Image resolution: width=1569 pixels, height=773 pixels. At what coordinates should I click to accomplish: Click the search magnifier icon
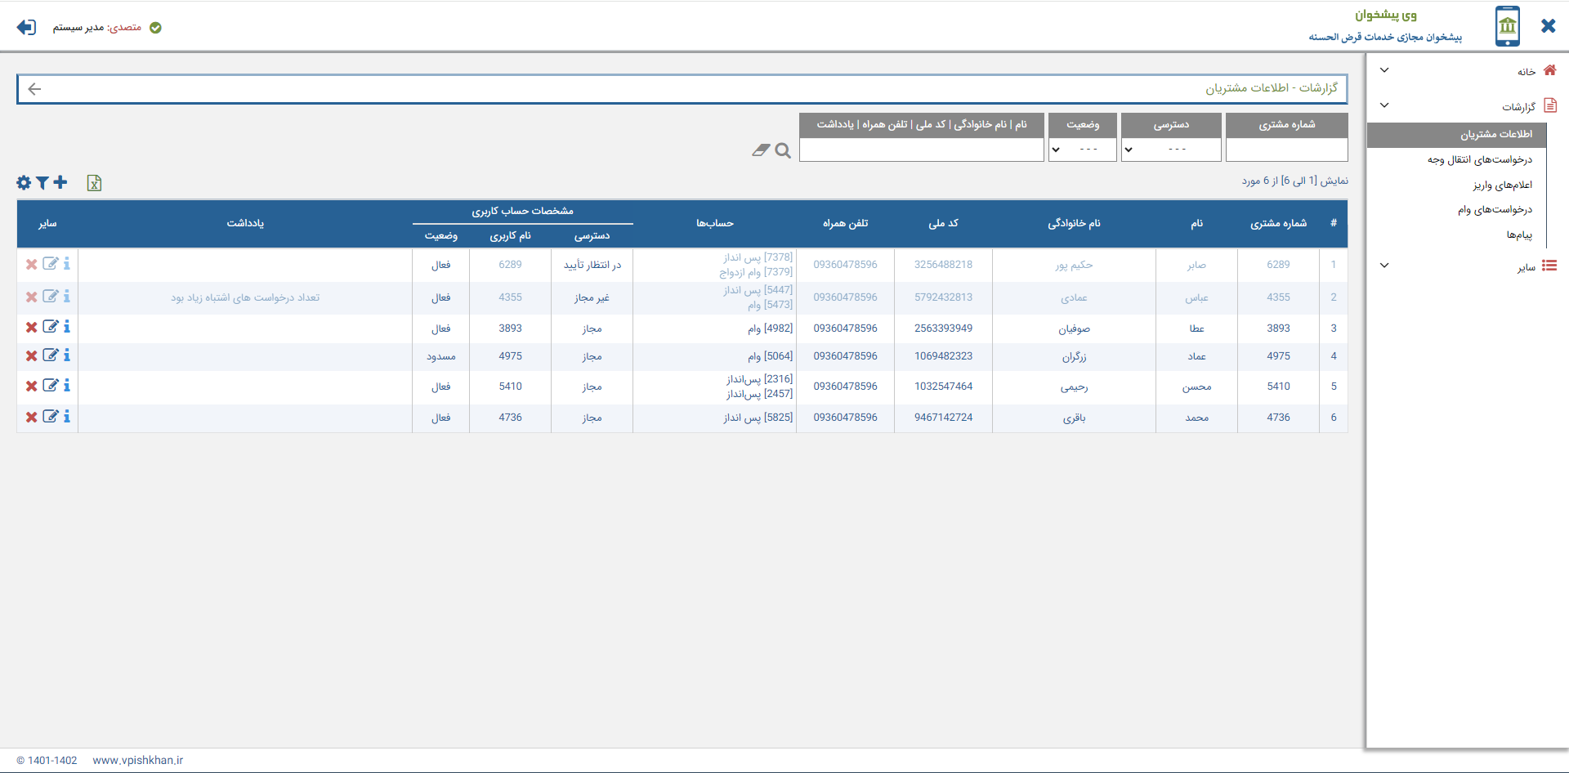[x=783, y=150]
